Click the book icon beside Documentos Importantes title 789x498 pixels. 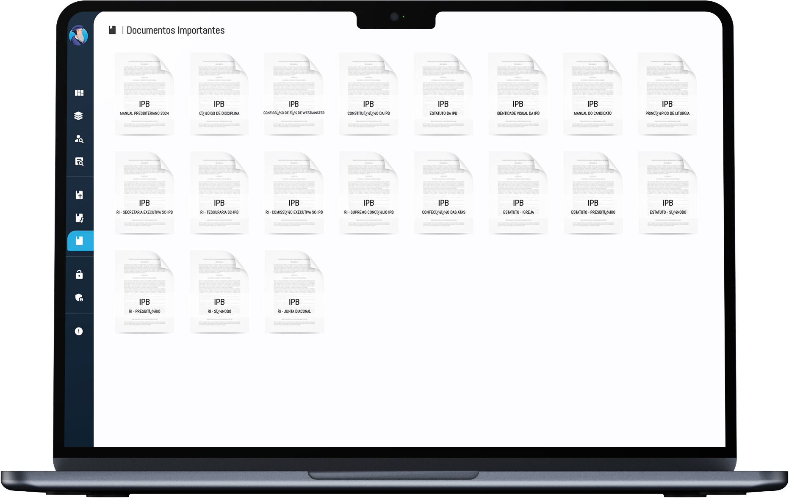point(112,30)
